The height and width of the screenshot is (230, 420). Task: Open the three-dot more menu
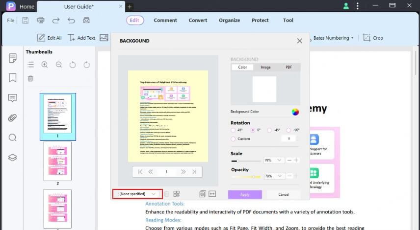coord(358,6)
